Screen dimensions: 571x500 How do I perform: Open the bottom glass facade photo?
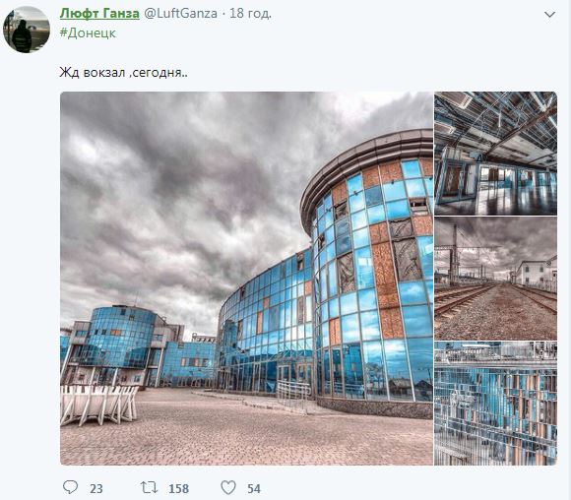click(x=495, y=404)
